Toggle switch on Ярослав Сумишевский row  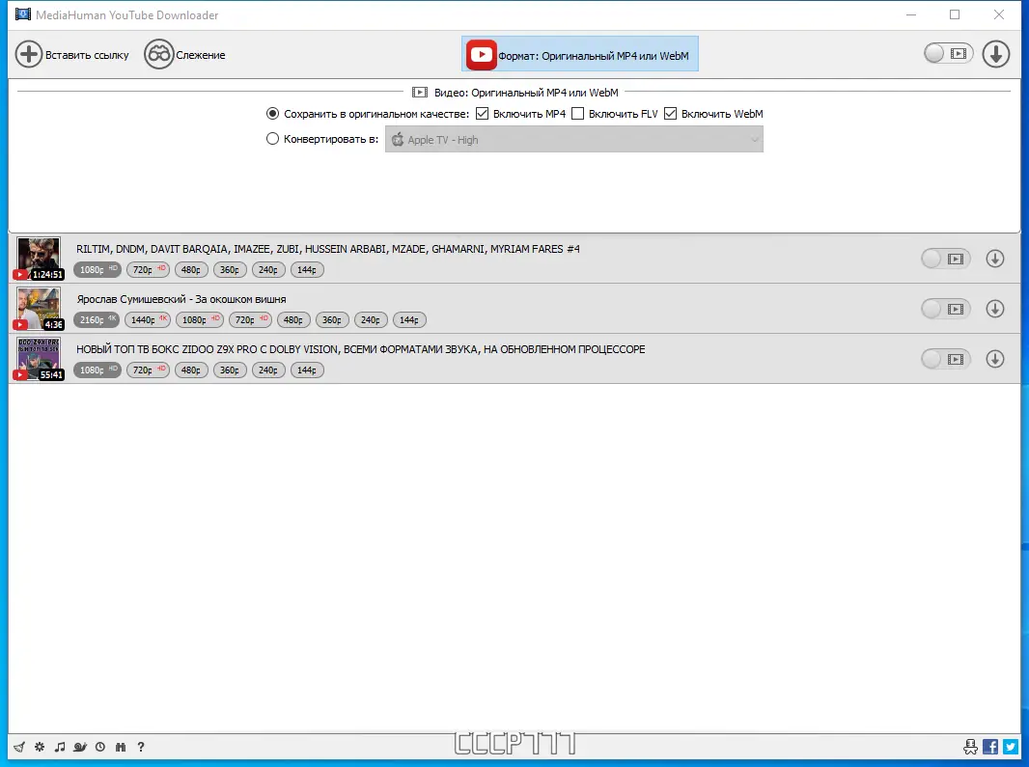[946, 309]
